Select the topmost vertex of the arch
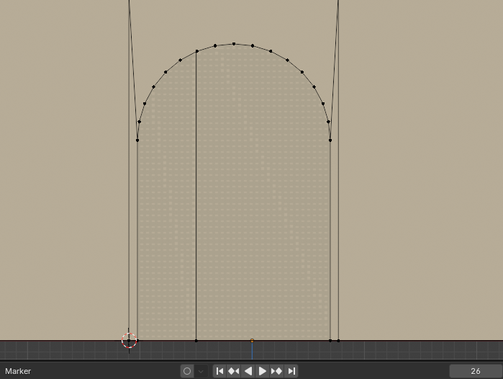 [234, 44]
